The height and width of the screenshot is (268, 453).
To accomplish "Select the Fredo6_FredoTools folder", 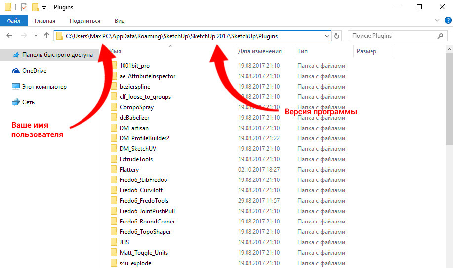I will [x=144, y=201].
